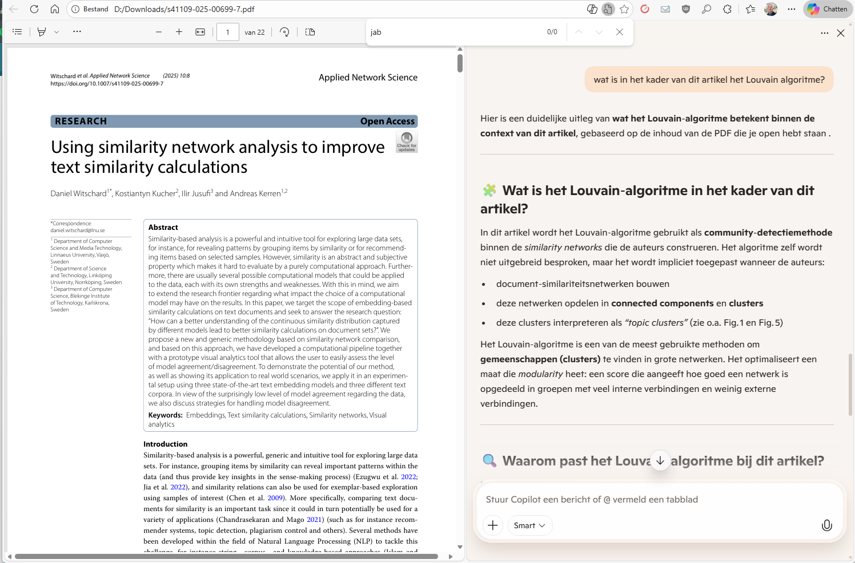Click the 2022 citation link after Ezugwu
Screen dimensions: 855x563
pos(408,476)
